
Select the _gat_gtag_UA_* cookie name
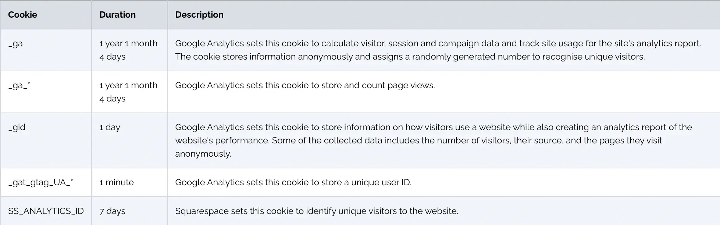[40, 182]
